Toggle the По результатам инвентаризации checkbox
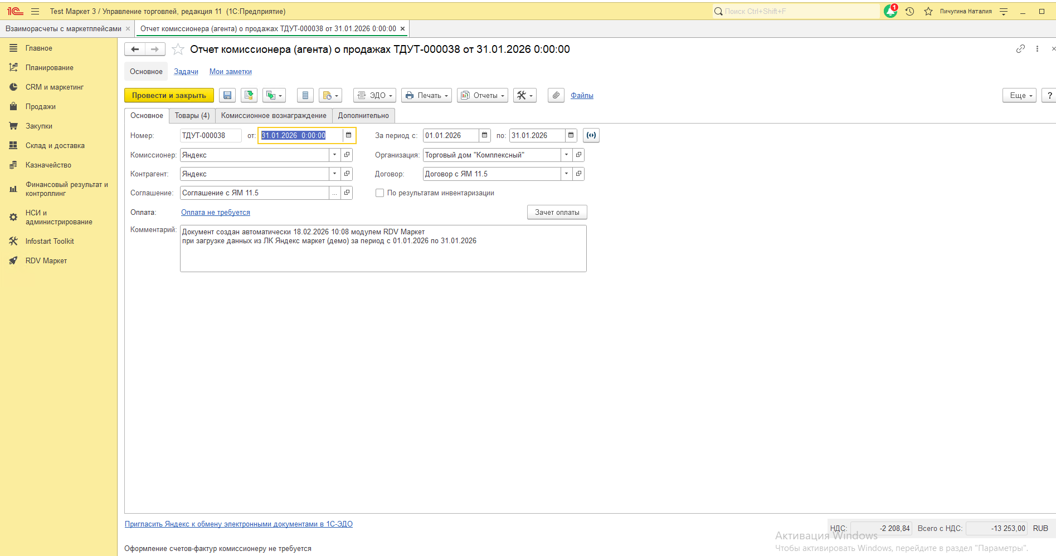Image resolution: width=1056 pixels, height=556 pixels. point(380,193)
